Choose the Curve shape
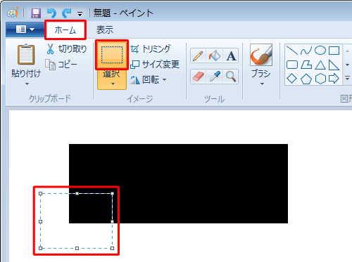 (x=306, y=51)
